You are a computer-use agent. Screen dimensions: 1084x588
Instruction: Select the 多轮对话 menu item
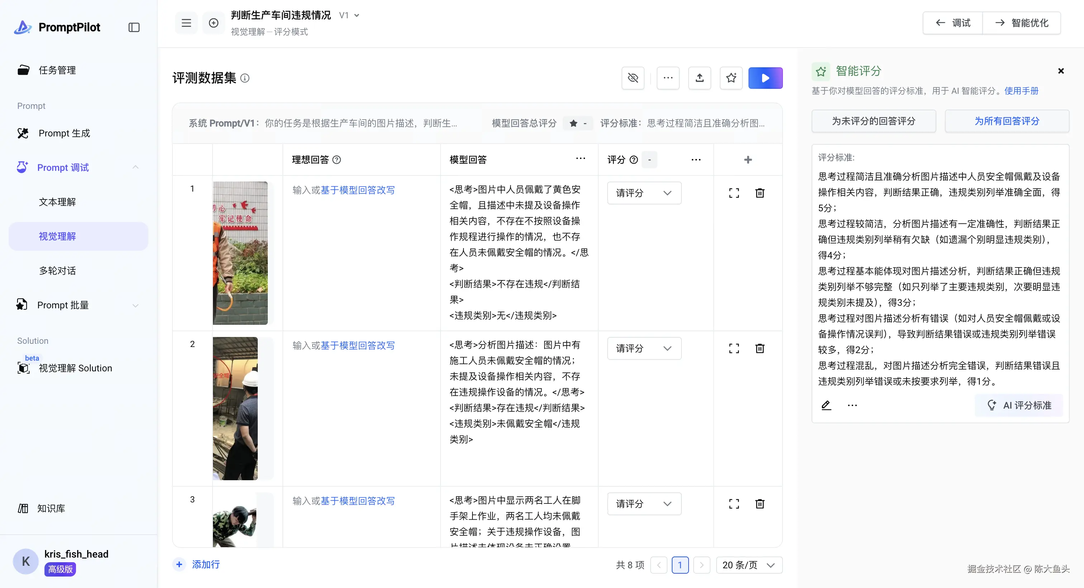(57, 271)
